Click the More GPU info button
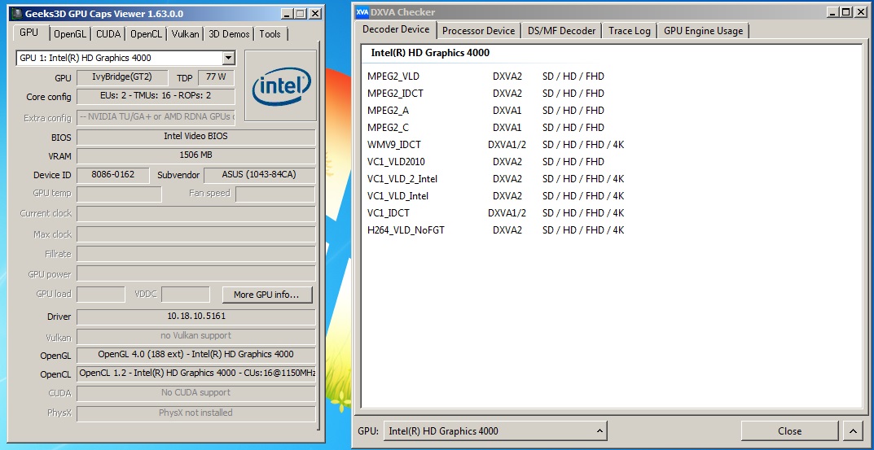The image size is (874, 450). click(267, 295)
